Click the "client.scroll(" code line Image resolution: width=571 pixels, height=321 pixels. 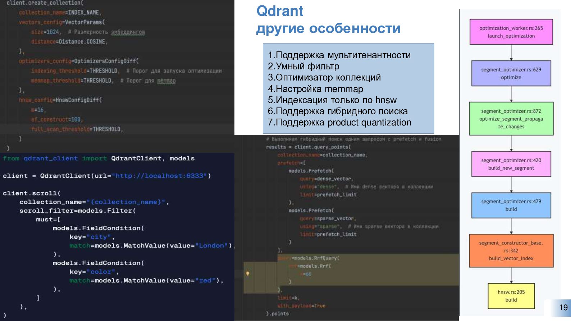pos(32,193)
